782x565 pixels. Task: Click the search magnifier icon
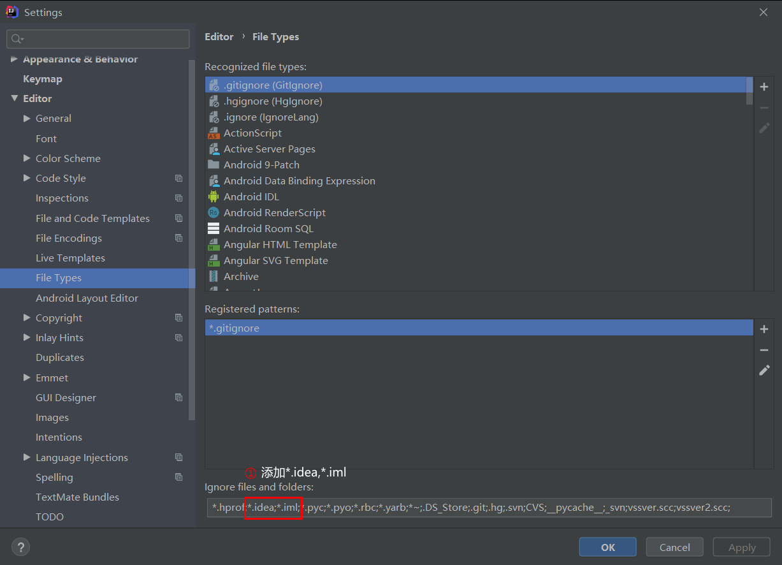pyautogui.click(x=17, y=40)
